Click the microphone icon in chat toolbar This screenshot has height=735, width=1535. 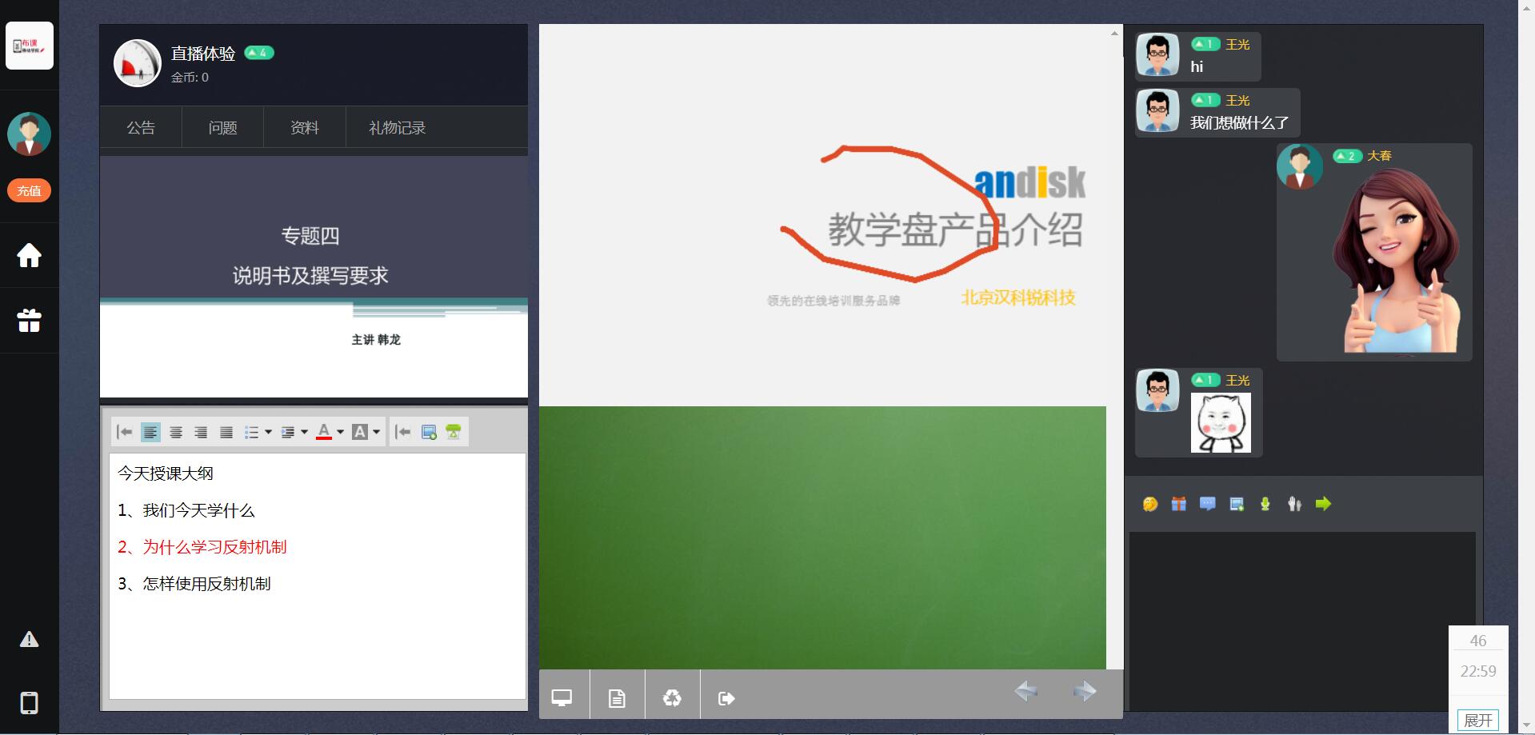point(1265,504)
